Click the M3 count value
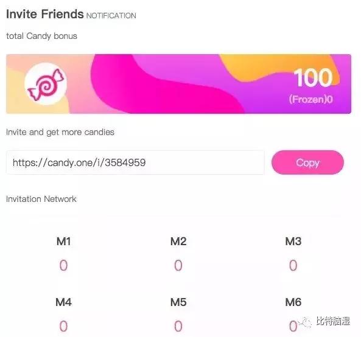Screen dimensions: 361x337 [x=293, y=265]
